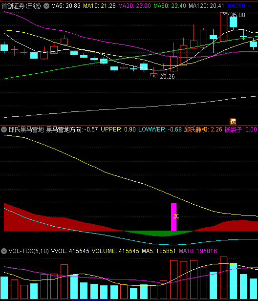Click VVOL: 415545 value label
258x301 pixels.
(70, 251)
